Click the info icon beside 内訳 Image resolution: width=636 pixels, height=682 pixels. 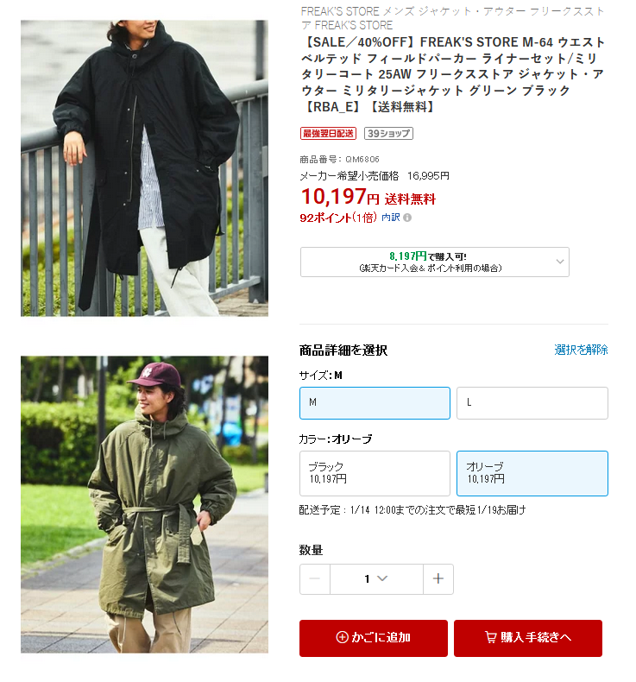coord(407,218)
